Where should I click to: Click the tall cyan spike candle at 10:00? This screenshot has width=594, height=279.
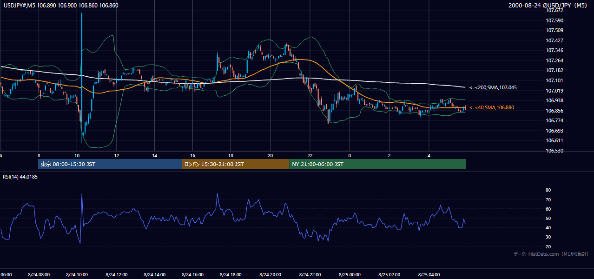click(82, 78)
